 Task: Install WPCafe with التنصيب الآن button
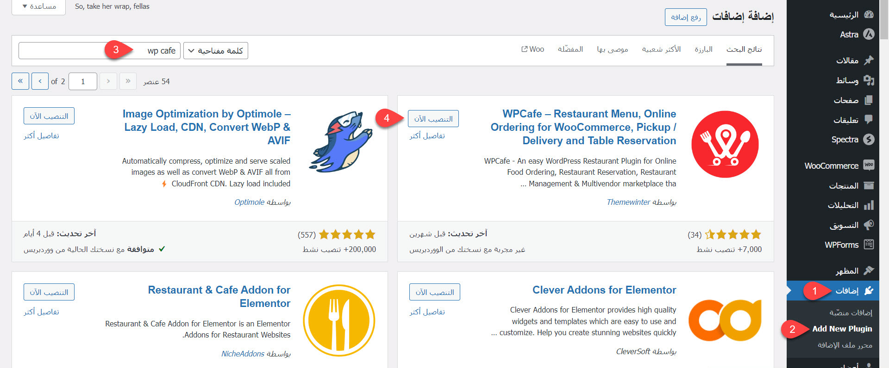pyautogui.click(x=433, y=119)
